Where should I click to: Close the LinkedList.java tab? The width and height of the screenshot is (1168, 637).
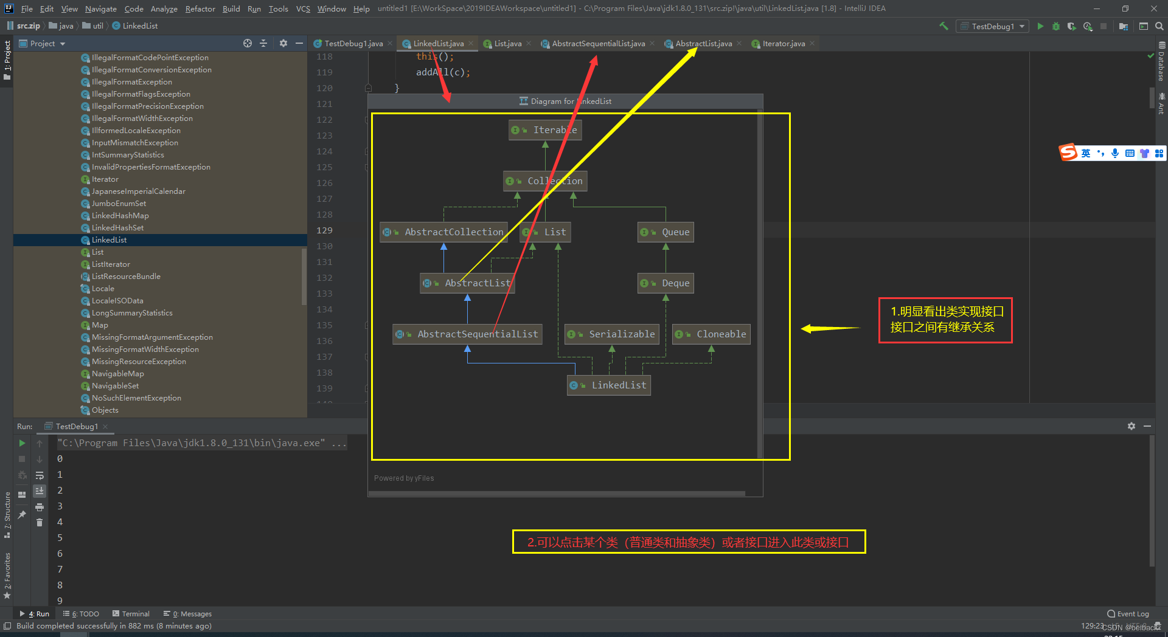[x=471, y=44]
